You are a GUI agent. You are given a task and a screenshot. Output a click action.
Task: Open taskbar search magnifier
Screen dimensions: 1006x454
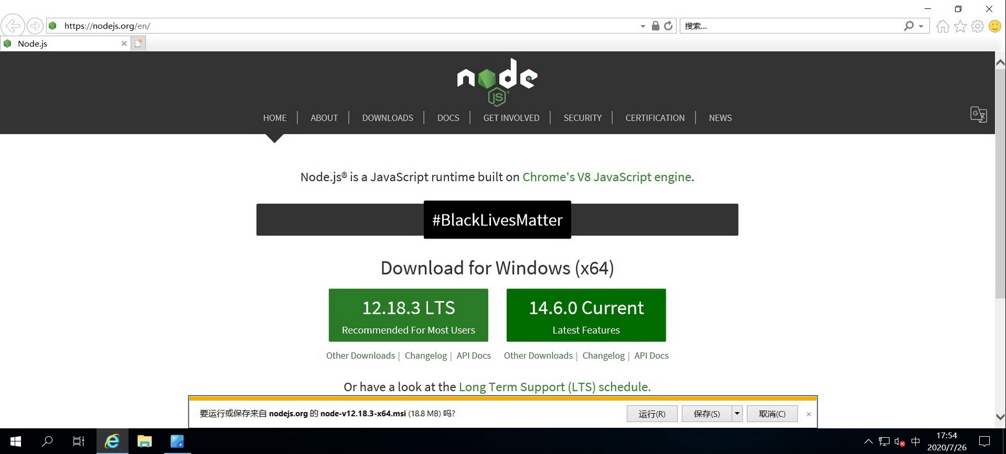point(47,441)
